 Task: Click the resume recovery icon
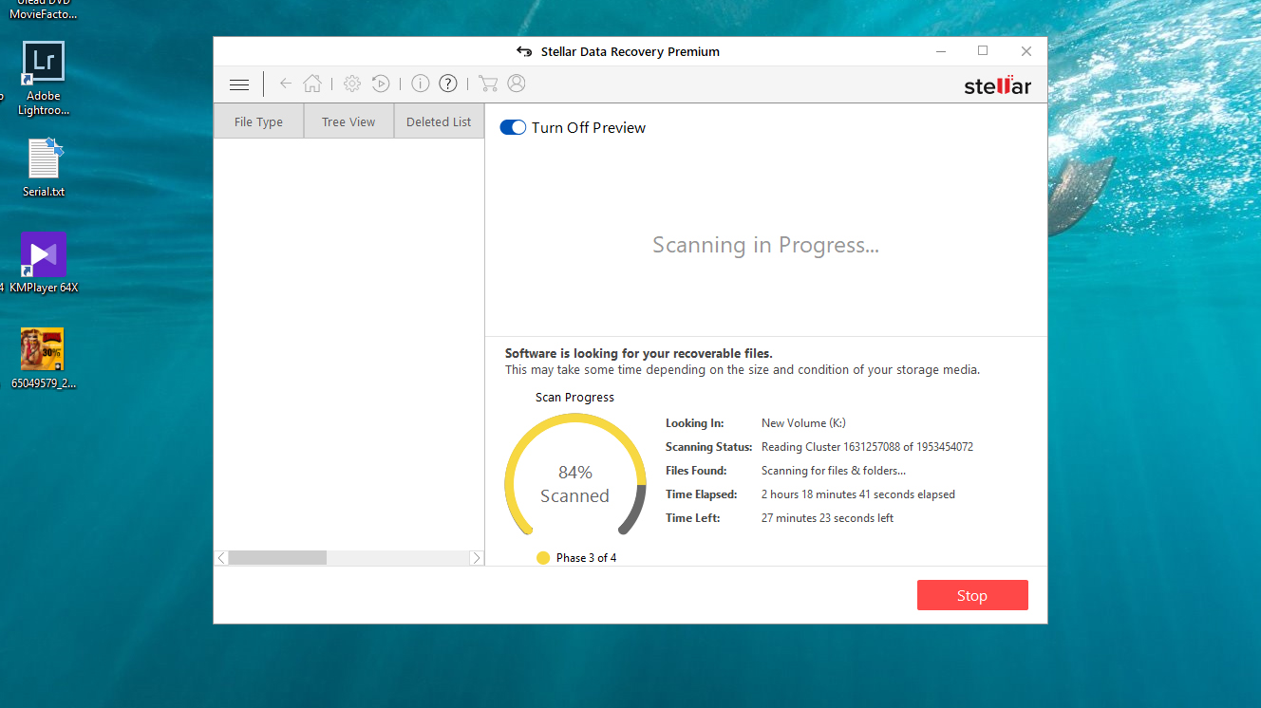click(381, 84)
